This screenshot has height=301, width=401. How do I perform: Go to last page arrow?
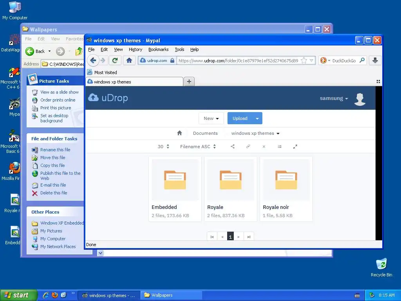[x=249, y=237]
